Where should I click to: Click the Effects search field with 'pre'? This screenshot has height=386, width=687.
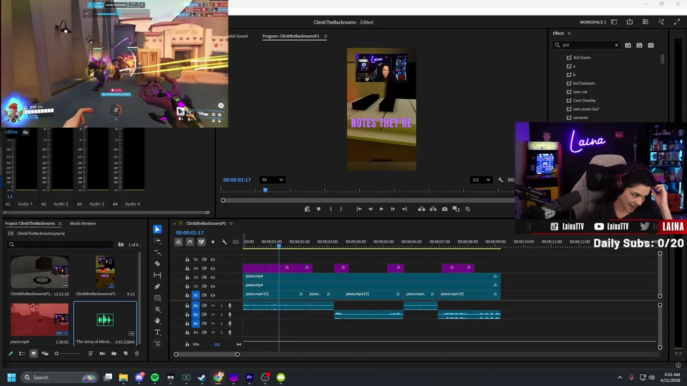pos(586,45)
